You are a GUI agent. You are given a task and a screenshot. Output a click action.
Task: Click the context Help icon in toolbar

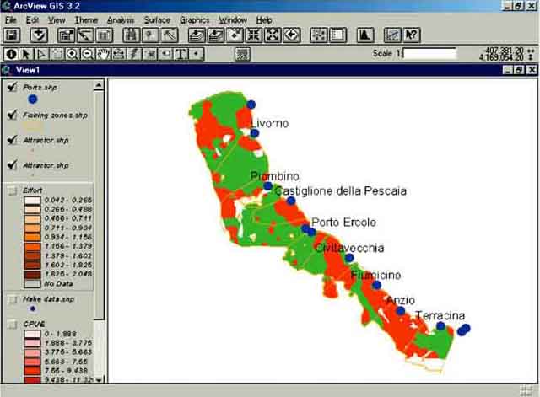[x=412, y=35]
